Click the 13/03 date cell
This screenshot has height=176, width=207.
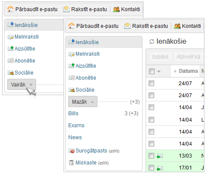pos(185,156)
